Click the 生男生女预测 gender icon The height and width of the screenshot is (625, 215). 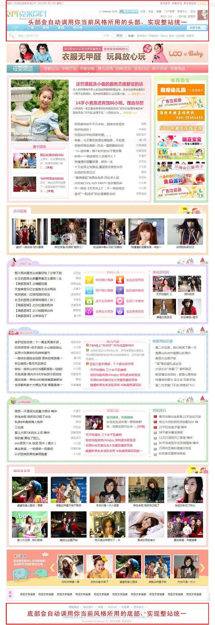coord(89,311)
